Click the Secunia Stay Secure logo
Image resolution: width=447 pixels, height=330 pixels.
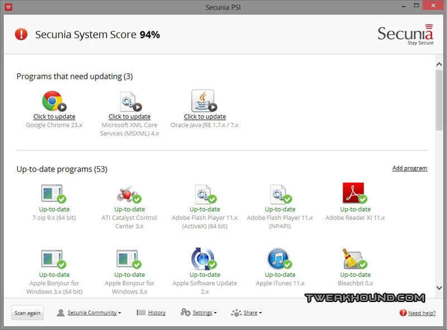406,35
